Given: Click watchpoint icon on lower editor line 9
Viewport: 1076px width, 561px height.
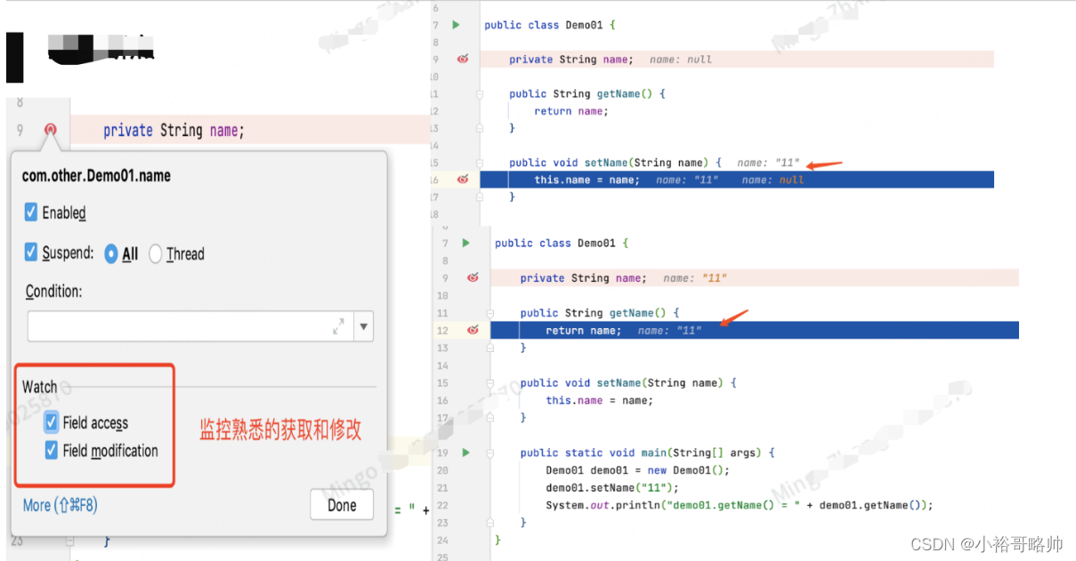Looking at the screenshot, I should pos(473,277).
